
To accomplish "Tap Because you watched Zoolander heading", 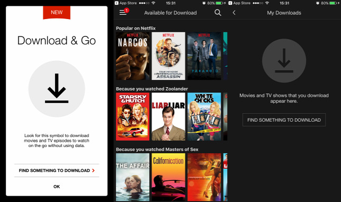I will (x=152, y=89).
